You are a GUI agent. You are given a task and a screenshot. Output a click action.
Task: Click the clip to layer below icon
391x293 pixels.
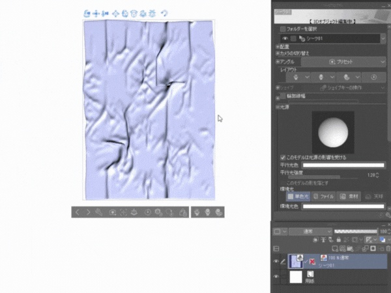[315, 240]
